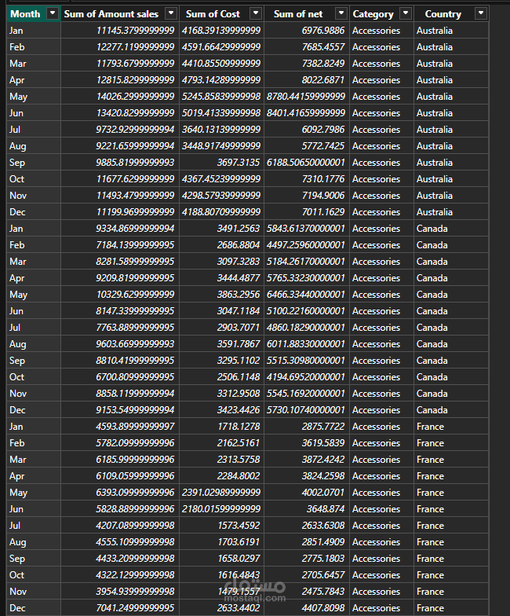The image size is (510, 616).
Task: Click the amount sales cell 12277.1199999999
Action: pyautogui.click(x=120, y=47)
